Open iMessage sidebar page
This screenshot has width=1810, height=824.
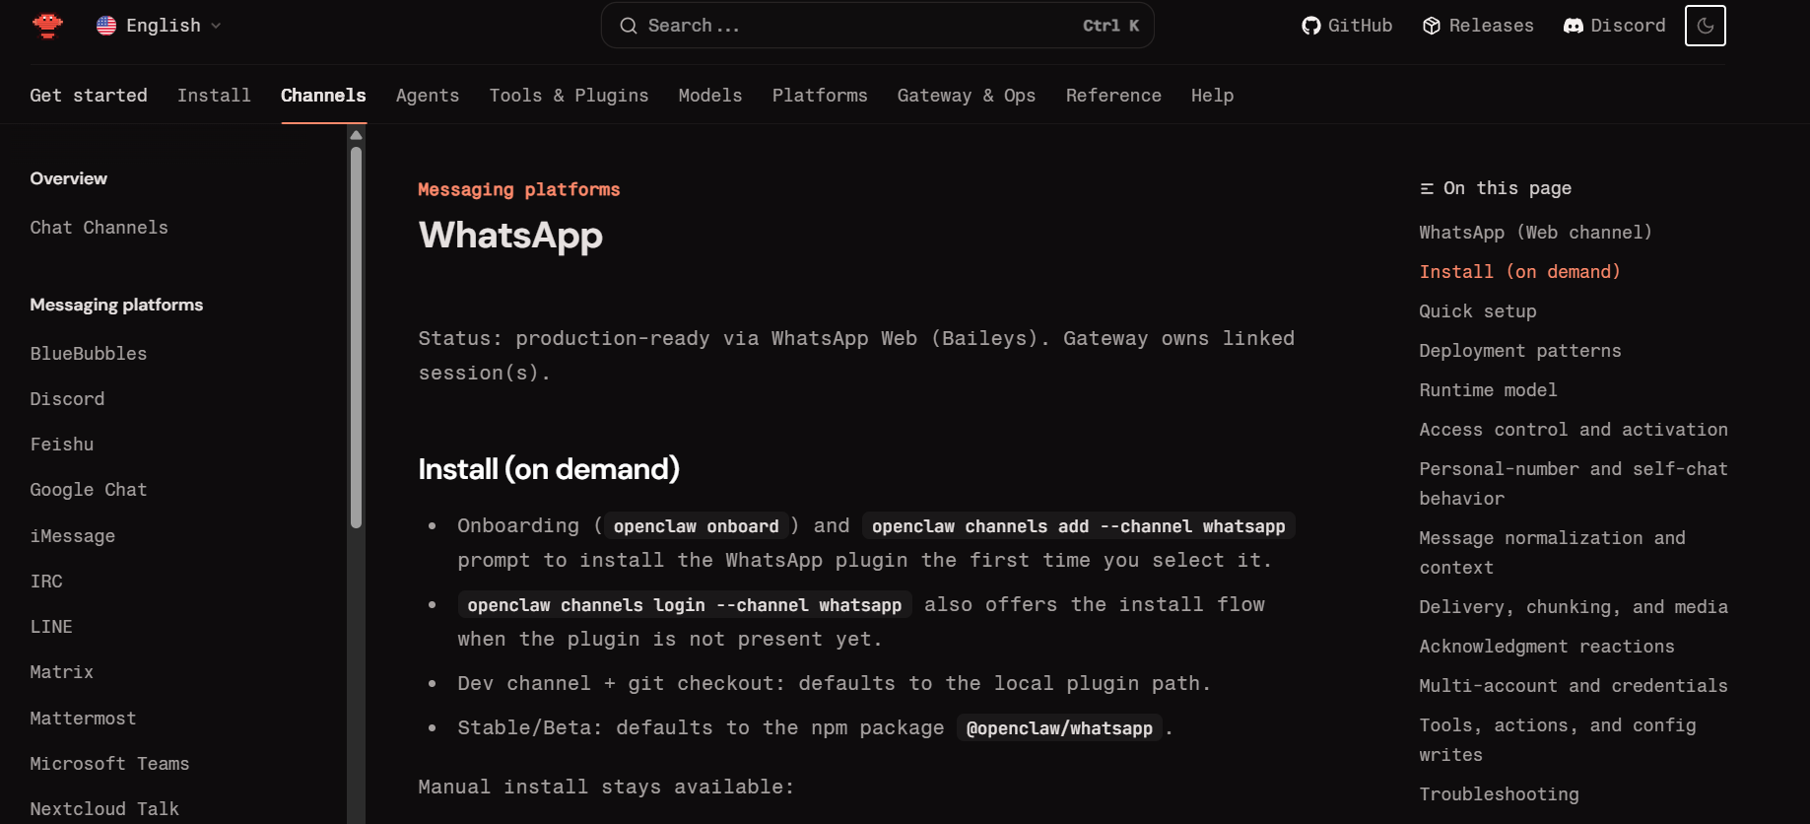pos(73,536)
